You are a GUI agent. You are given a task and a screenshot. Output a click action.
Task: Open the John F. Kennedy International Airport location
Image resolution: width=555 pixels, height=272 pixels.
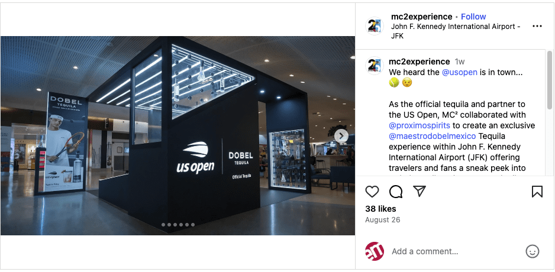pos(456,31)
